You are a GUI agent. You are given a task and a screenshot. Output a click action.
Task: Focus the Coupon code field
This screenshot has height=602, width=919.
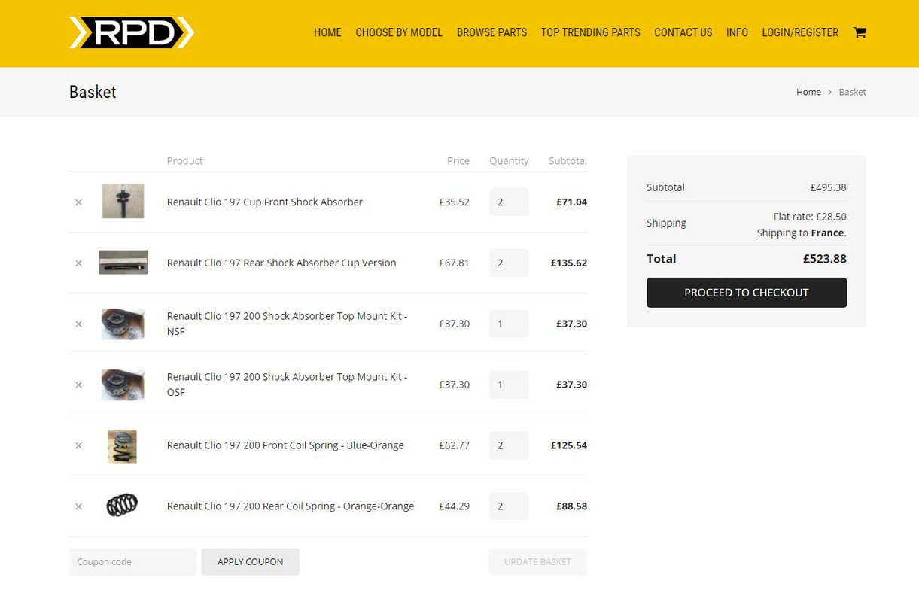tap(132, 562)
